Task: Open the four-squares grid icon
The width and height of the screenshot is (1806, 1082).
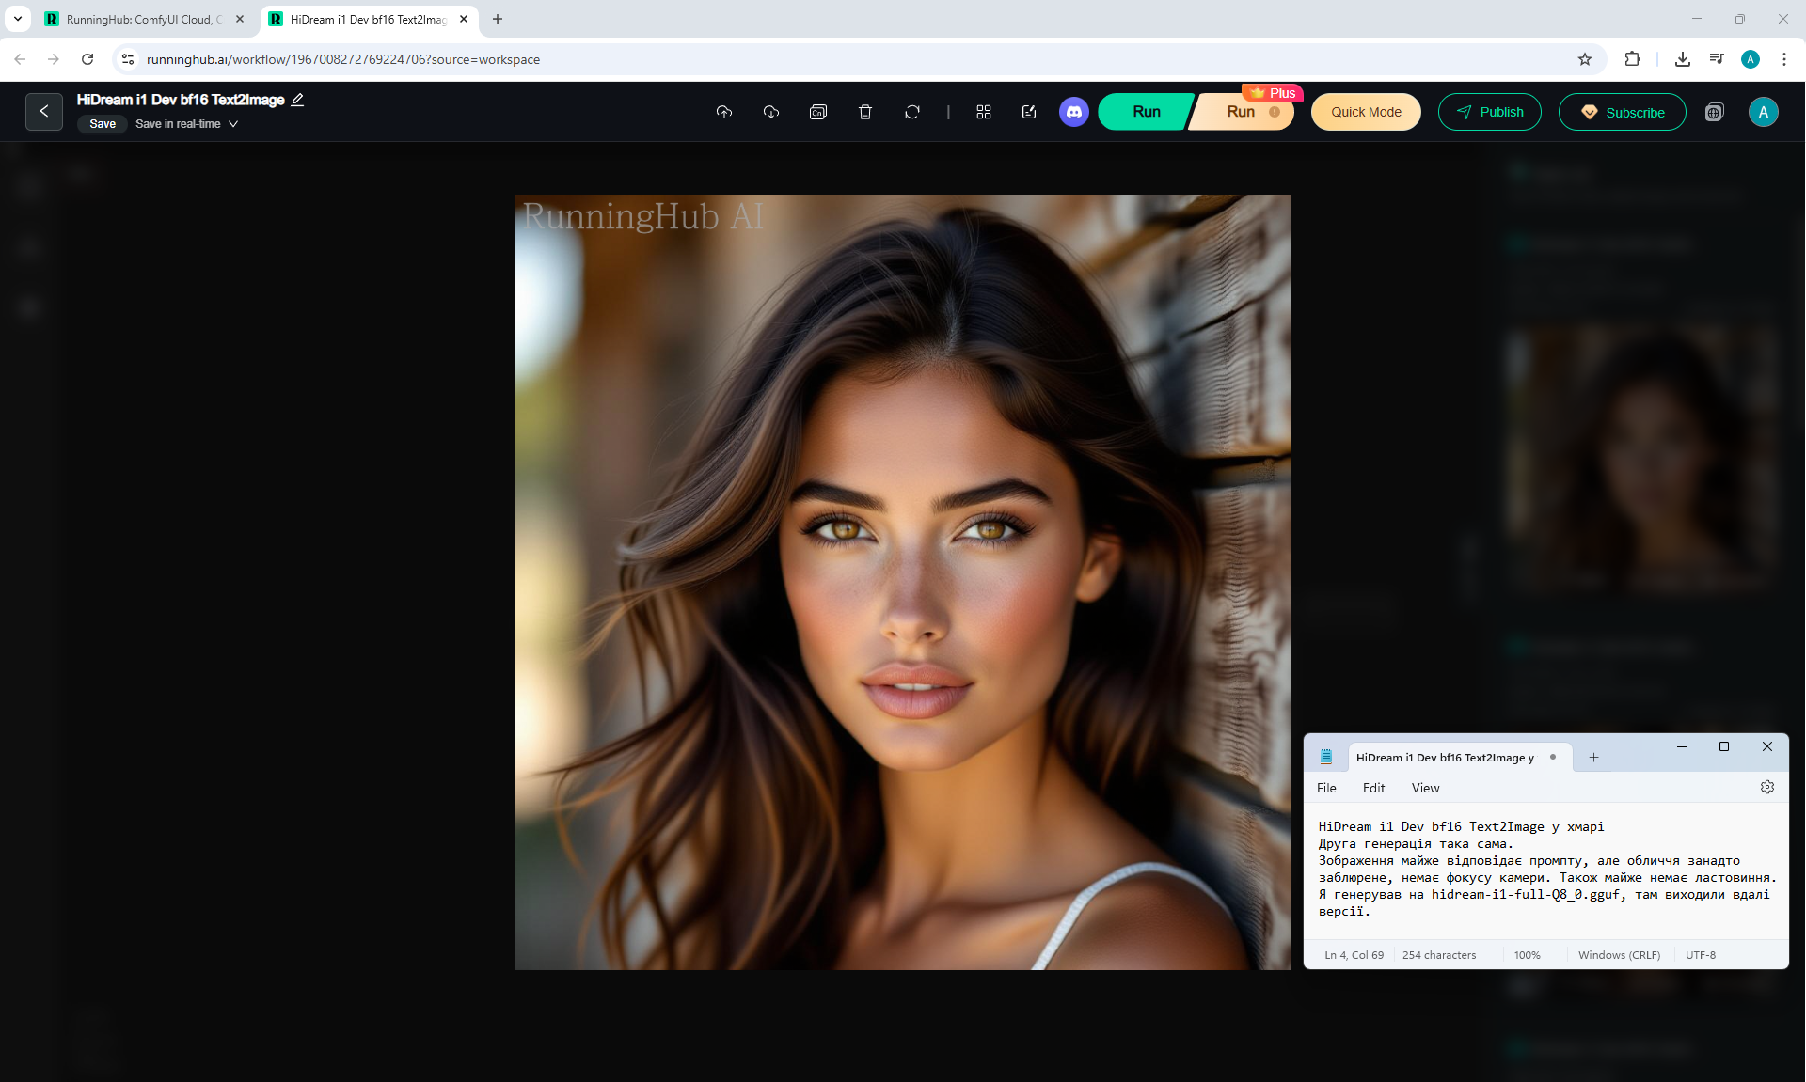Action: click(x=984, y=112)
